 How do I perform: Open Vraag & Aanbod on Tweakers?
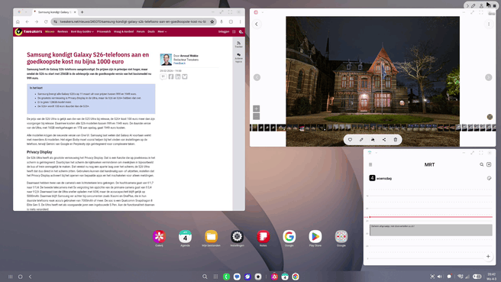(124, 31)
